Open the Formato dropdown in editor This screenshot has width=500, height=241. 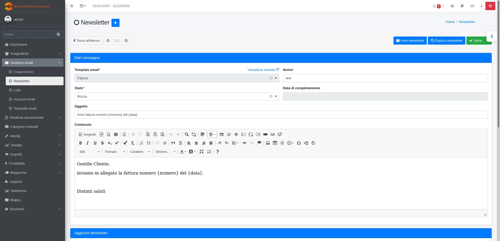click(115, 152)
